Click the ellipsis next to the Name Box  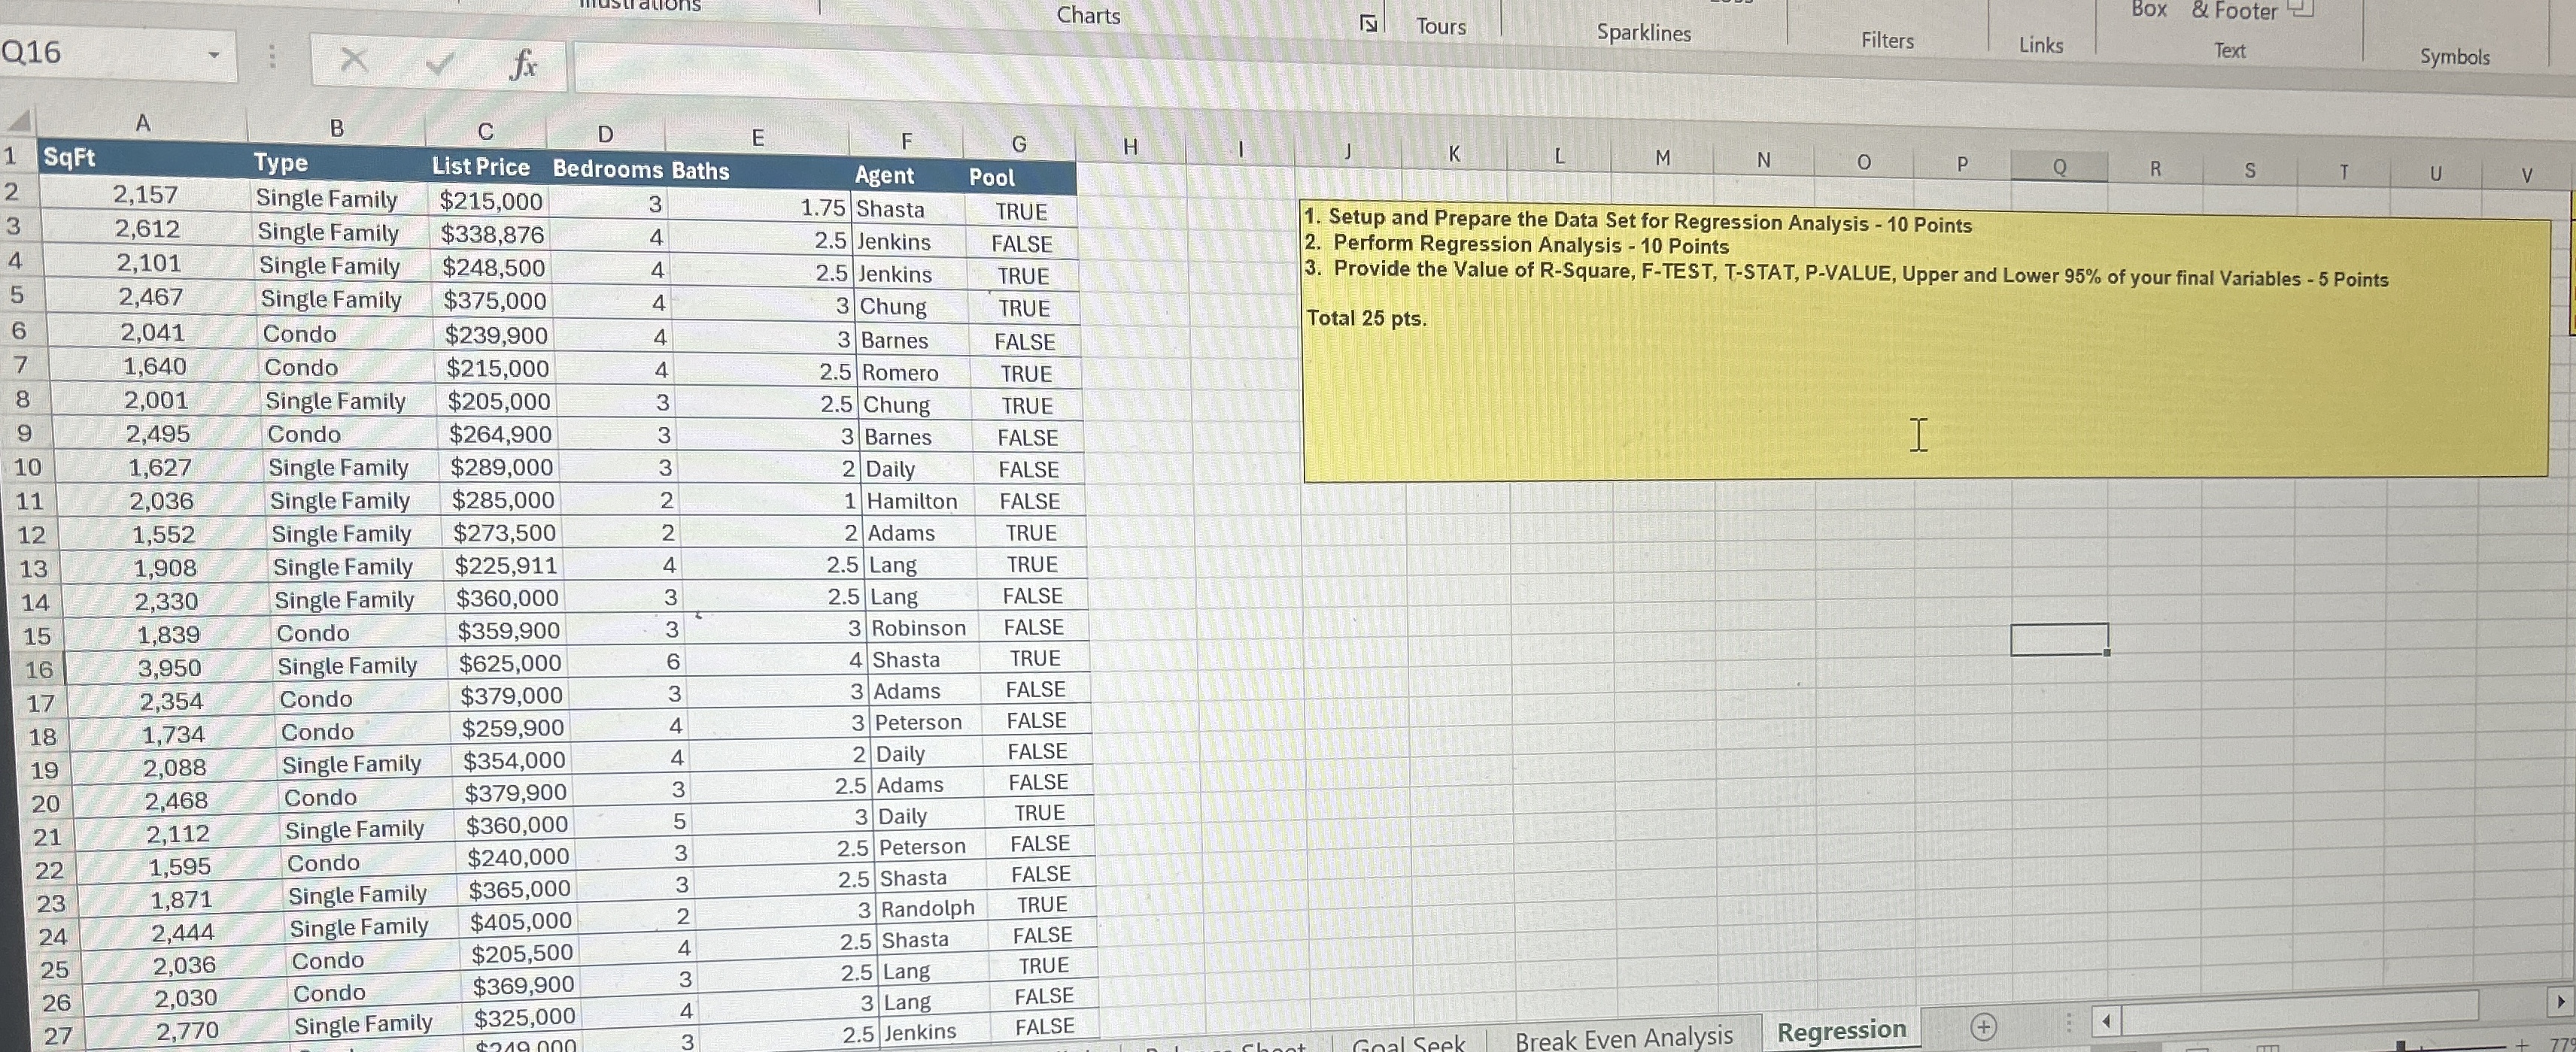271,56
